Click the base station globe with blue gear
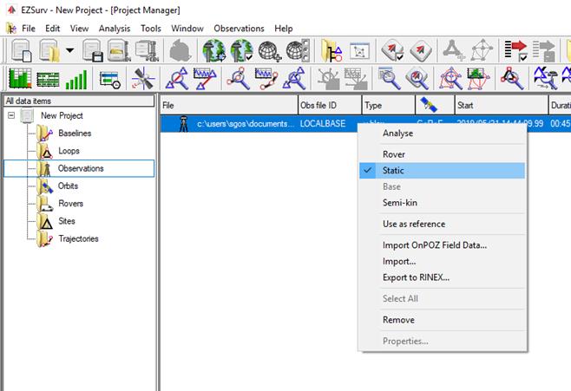Image resolution: width=571 pixels, height=391 pixels. click(213, 50)
